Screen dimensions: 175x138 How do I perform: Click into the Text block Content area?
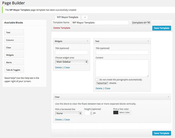(122, 68)
